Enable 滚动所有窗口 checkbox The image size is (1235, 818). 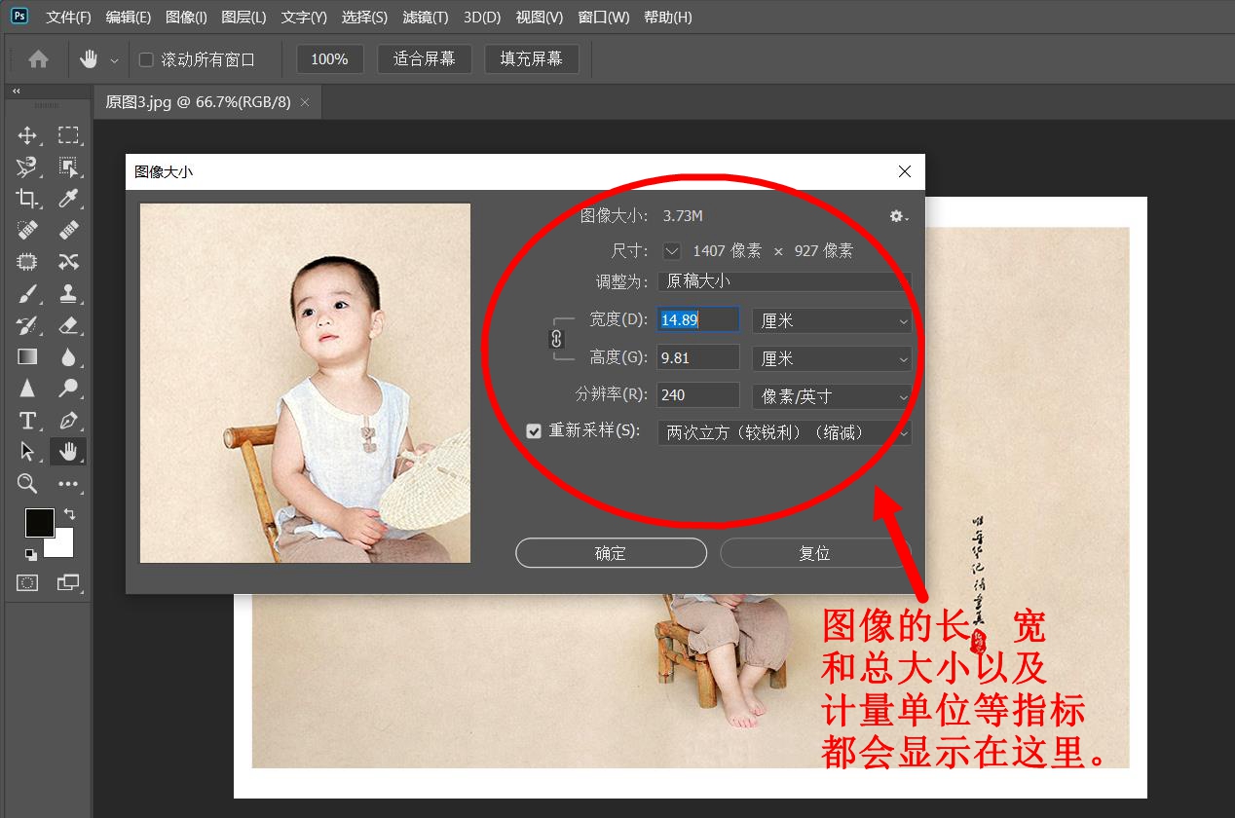pos(145,58)
